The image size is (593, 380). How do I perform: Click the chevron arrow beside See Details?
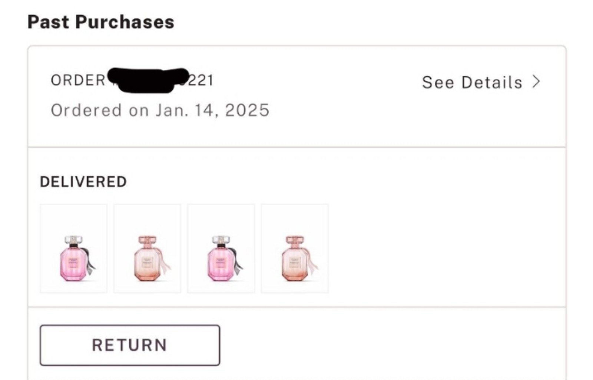(x=536, y=81)
